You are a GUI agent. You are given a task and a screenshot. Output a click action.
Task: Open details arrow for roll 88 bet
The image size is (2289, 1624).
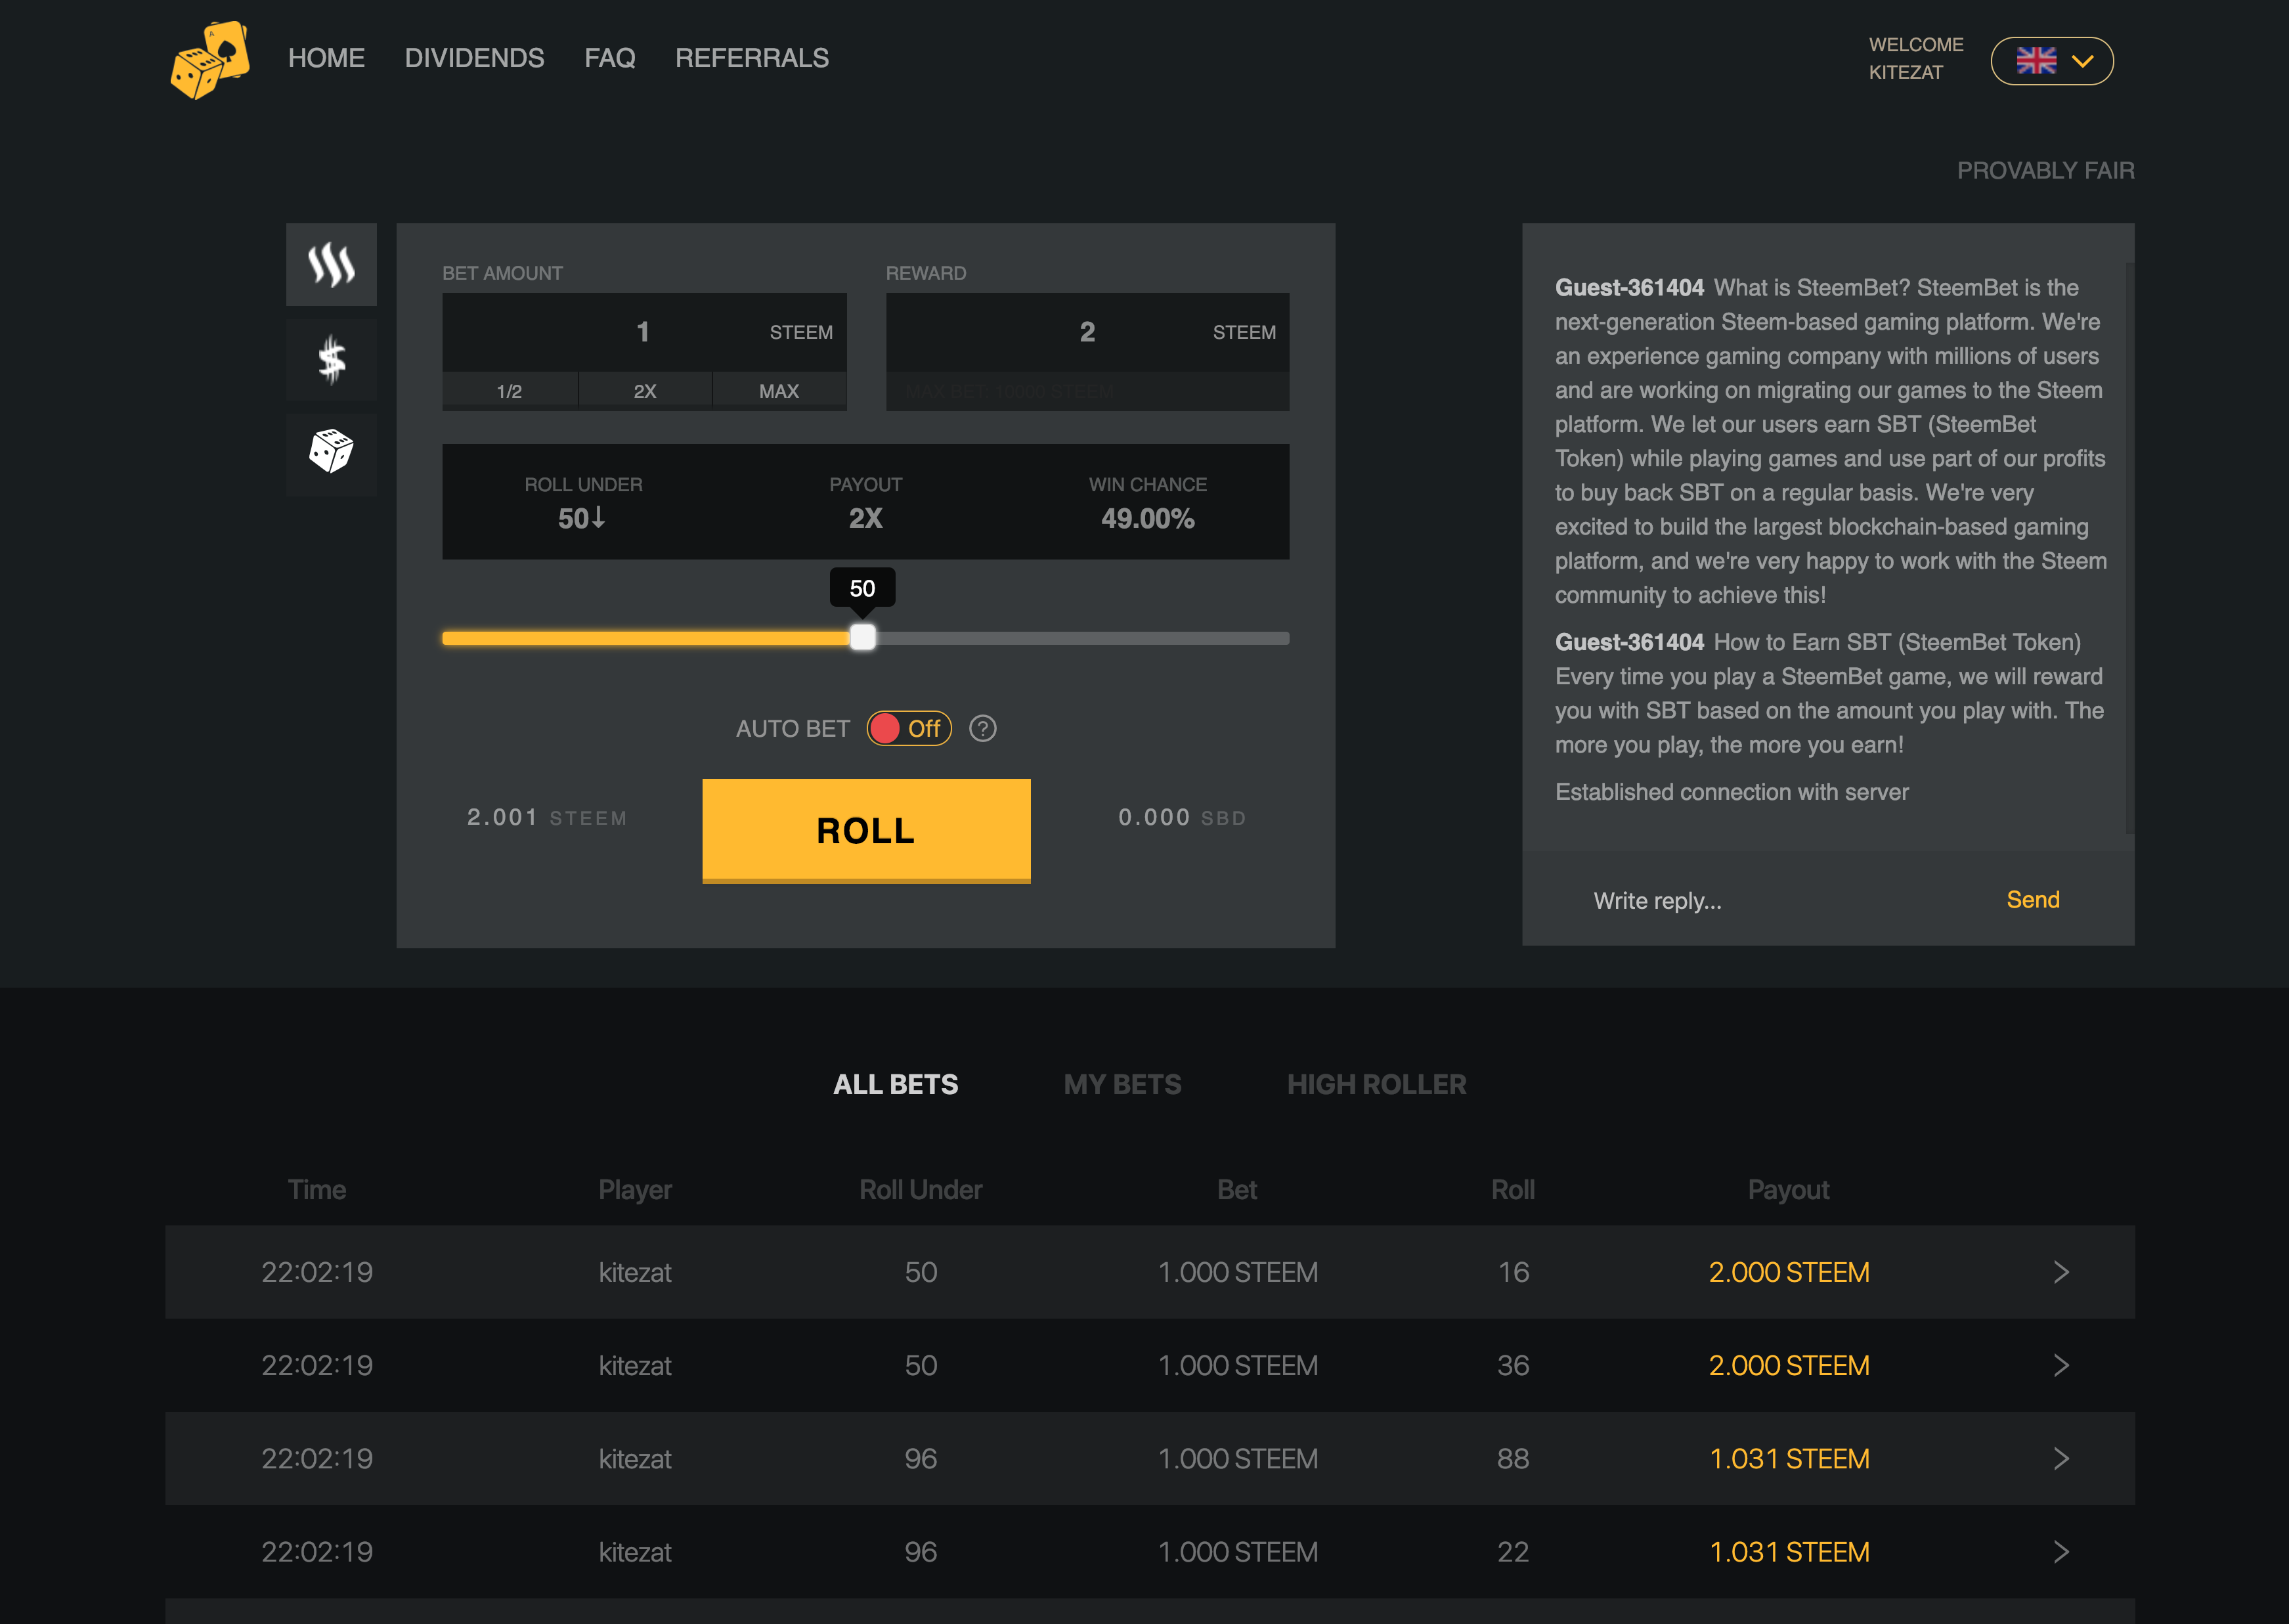[2060, 1459]
